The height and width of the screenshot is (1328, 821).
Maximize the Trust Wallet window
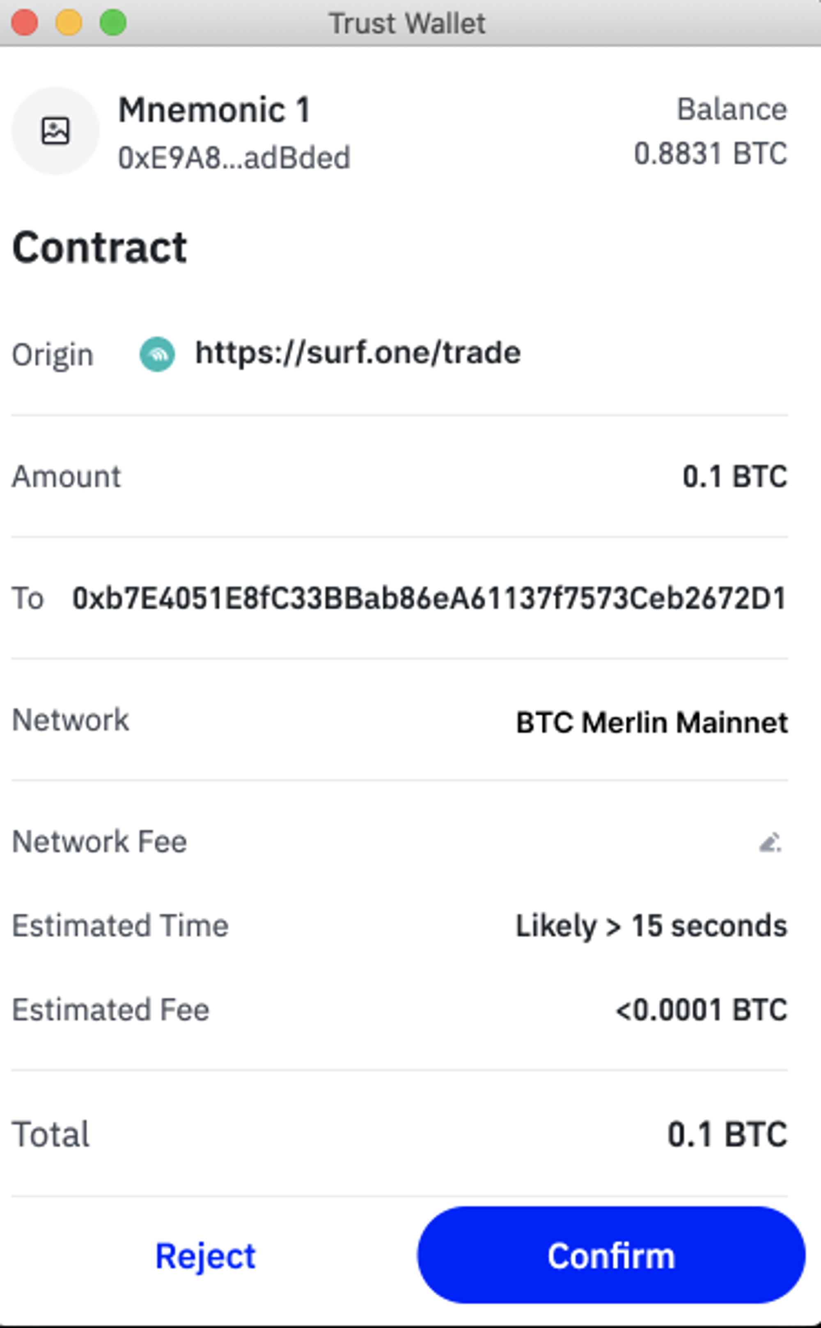coord(113,23)
